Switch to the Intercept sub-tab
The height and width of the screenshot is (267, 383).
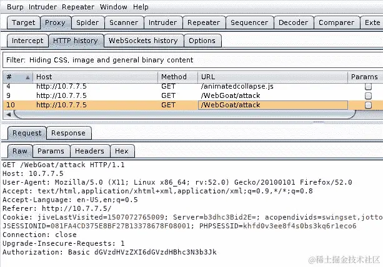point(27,41)
